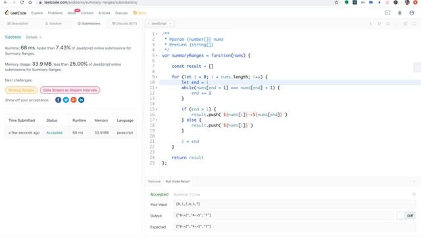Go back with the browser back arrow
Viewport: 421px width, 237px height.
click(6, 3)
